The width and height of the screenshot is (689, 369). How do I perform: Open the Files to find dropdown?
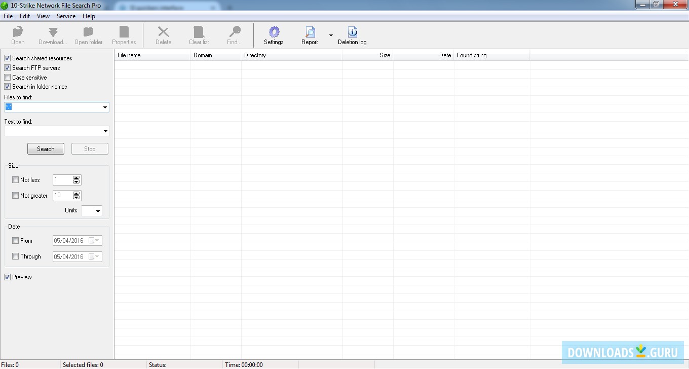pyautogui.click(x=106, y=107)
